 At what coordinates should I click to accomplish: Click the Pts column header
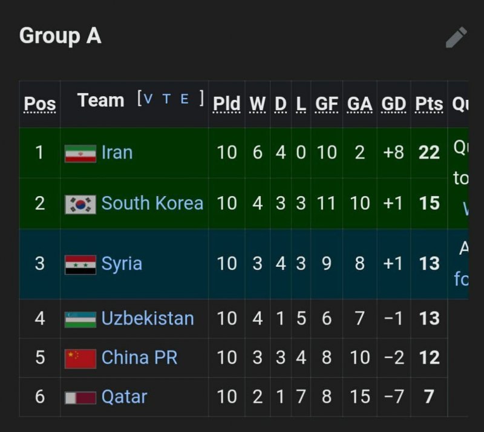click(x=429, y=104)
